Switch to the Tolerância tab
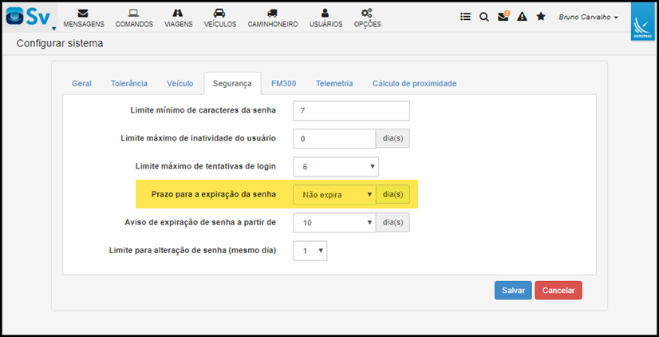This screenshot has width=659, height=337. (x=129, y=83)
